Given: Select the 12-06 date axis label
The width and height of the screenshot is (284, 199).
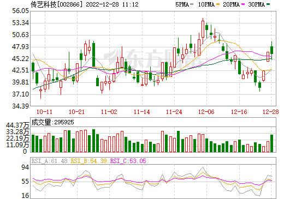Looking at the screenshot, I should tap(206, 112).
